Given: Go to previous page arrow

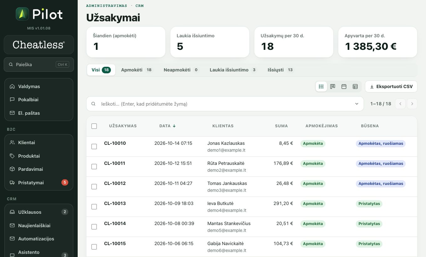Looking at the screenshot, I should click(x=400, y=104).
